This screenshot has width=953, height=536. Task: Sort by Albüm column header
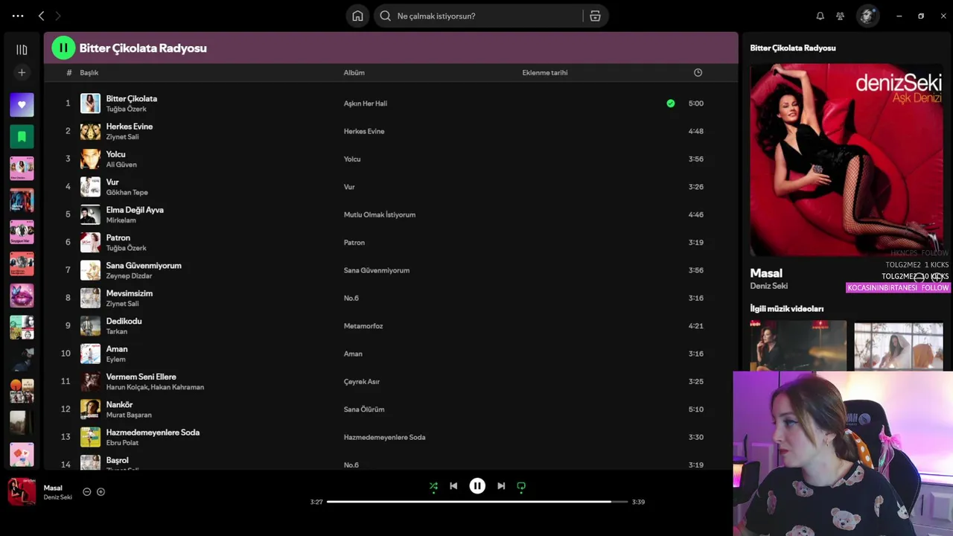point(354,73)
